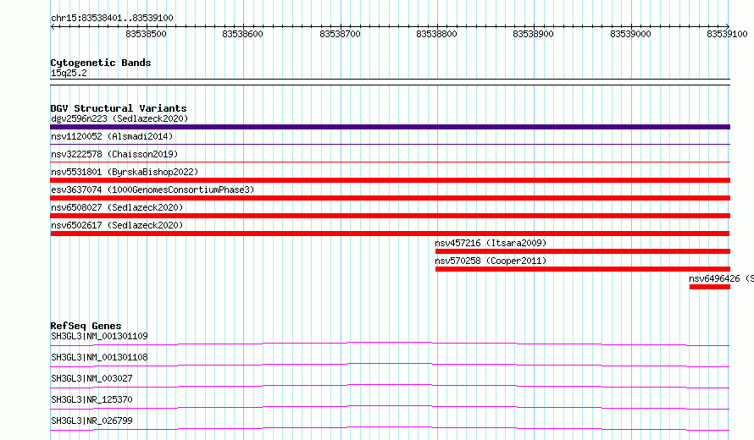
Task: Click the dark purple bar of dgv2596n223
Action: 390,127
